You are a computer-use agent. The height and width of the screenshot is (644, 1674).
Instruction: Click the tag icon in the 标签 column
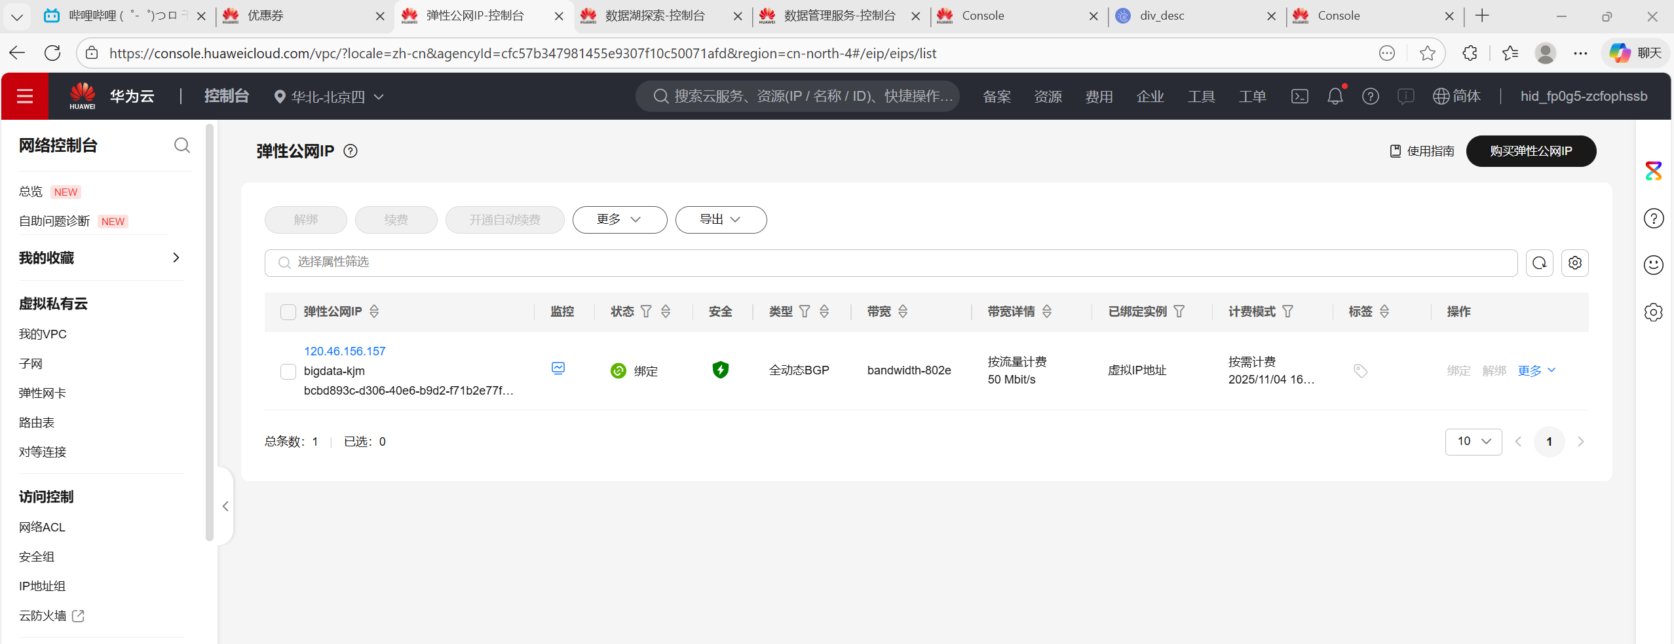click(x=1361, y=370)
